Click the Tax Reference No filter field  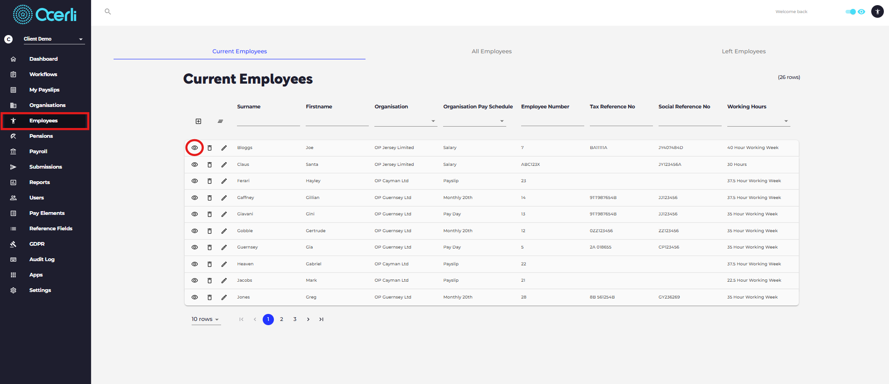[x=621, y=121]
